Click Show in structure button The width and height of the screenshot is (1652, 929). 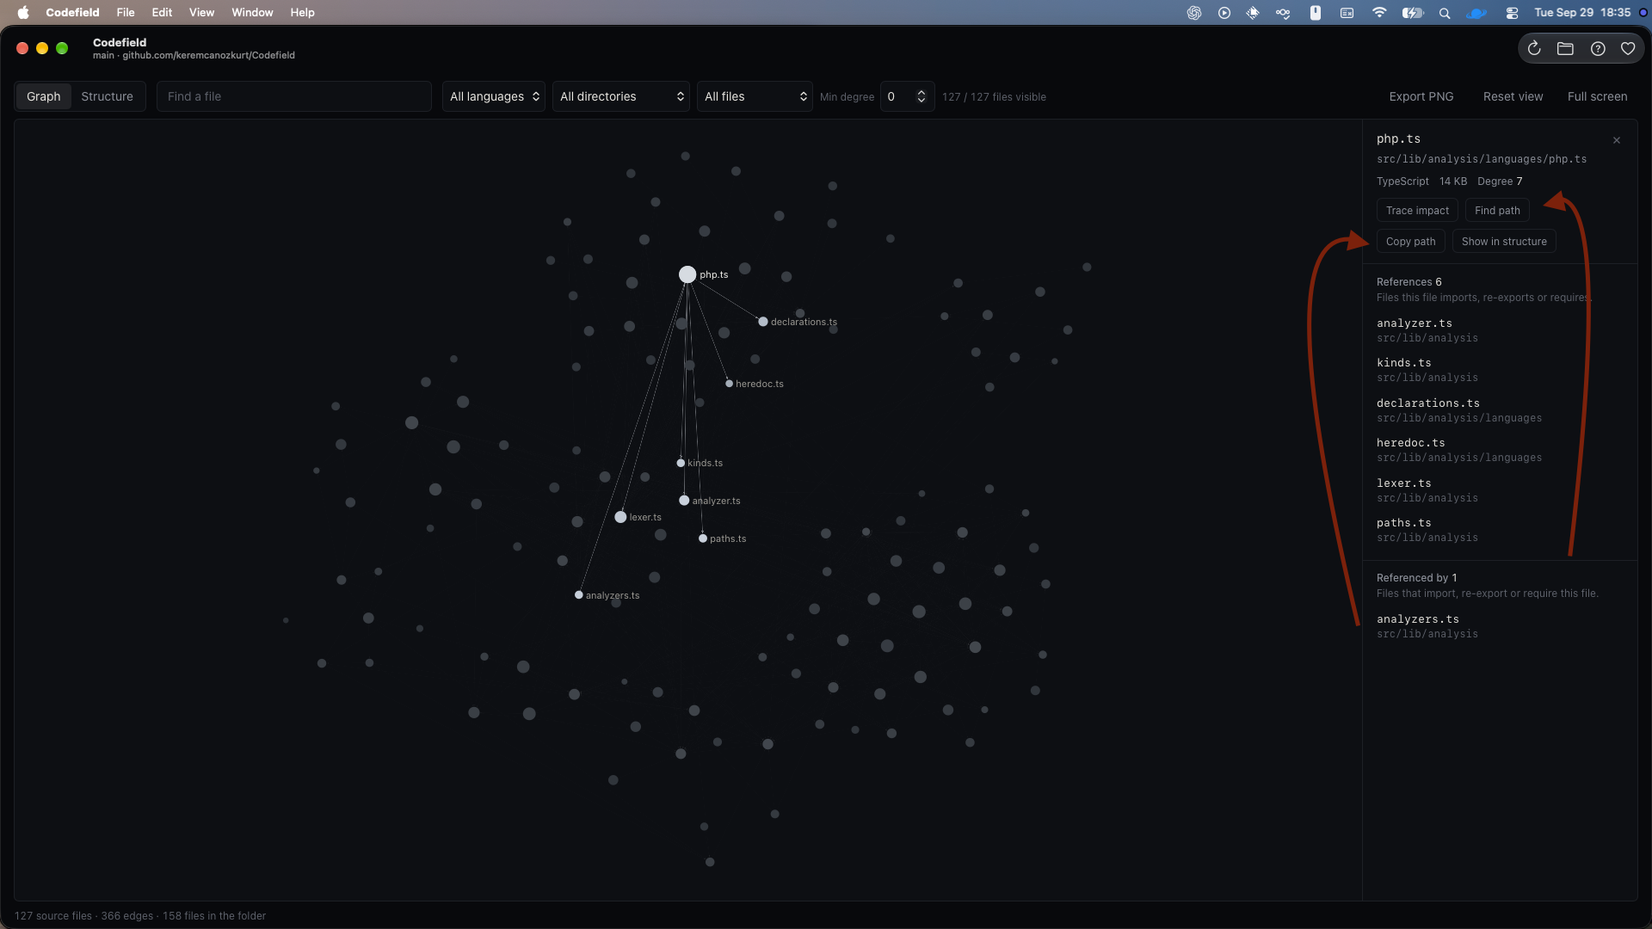1504,242
